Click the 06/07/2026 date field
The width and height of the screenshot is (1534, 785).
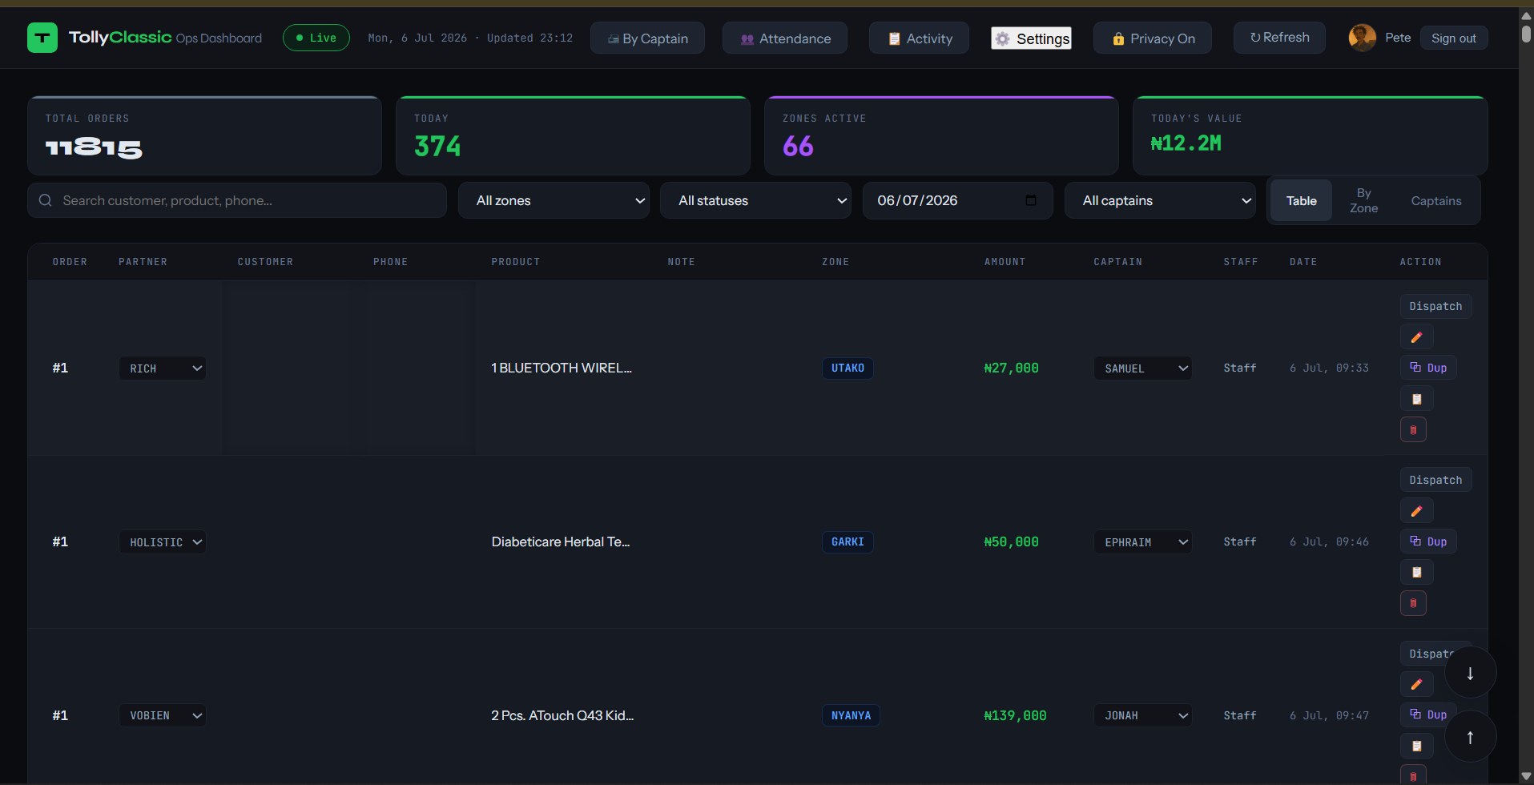coord(958,200)
